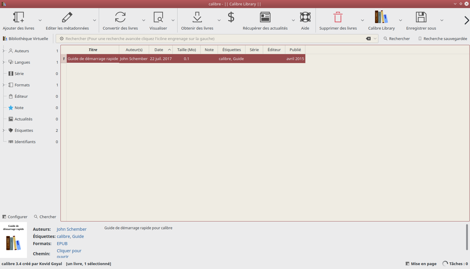Open Recherche sauvegardée
The width and height of the screenshot is (470, 269).
(x=442, y=39)
